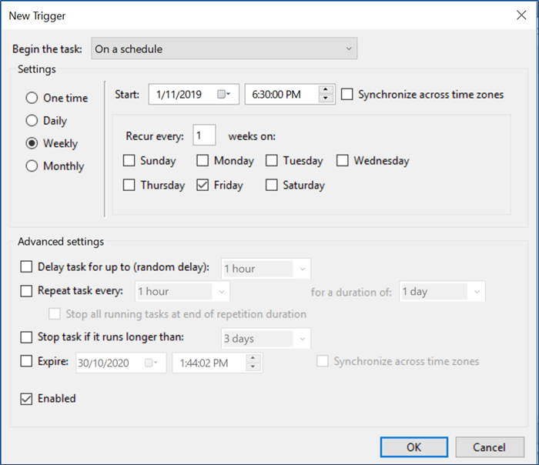Check the Expire checkbox
This screenshot has width=539, height=465.
pyautogui.click(x=27, y=361)
